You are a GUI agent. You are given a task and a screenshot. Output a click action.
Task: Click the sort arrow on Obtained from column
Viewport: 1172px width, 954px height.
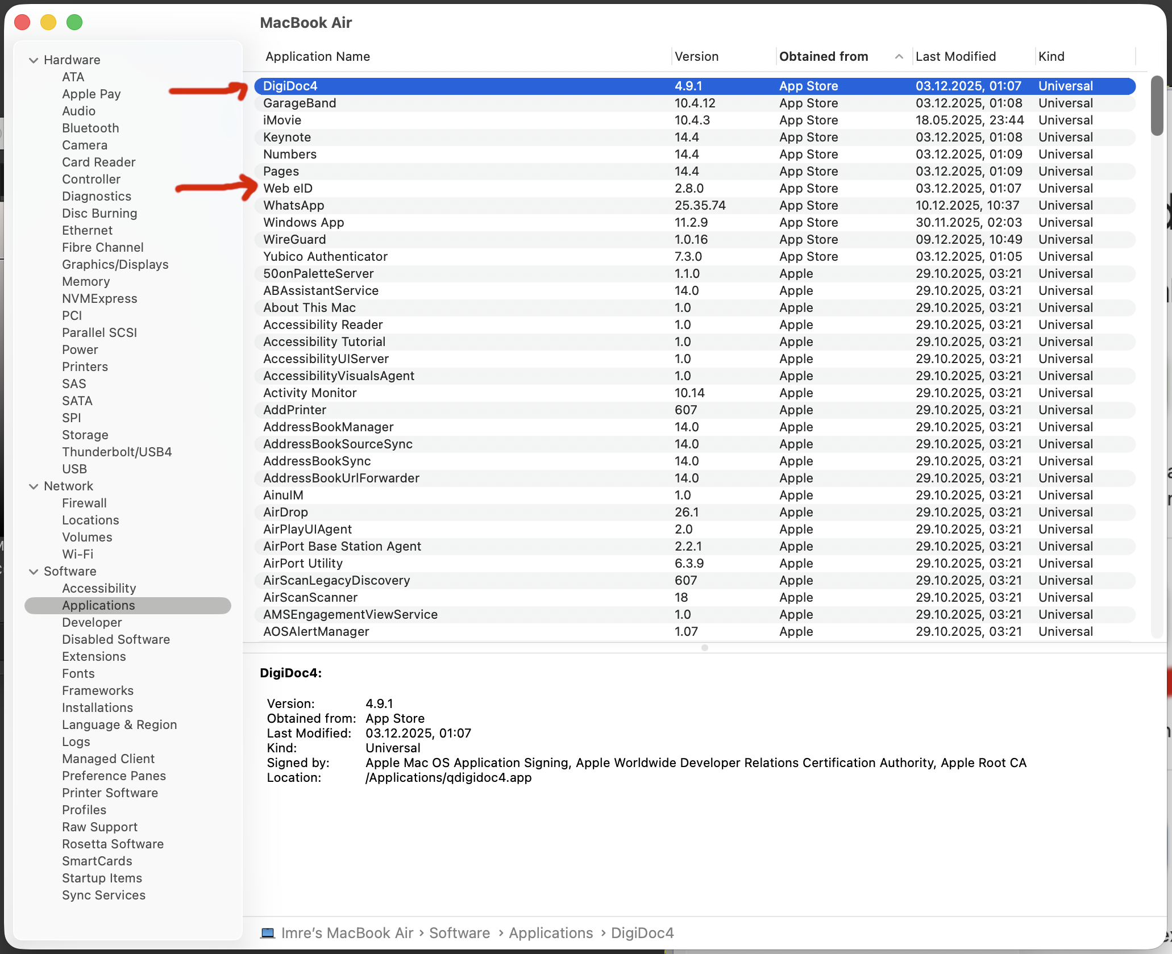(x=899, y=56)
